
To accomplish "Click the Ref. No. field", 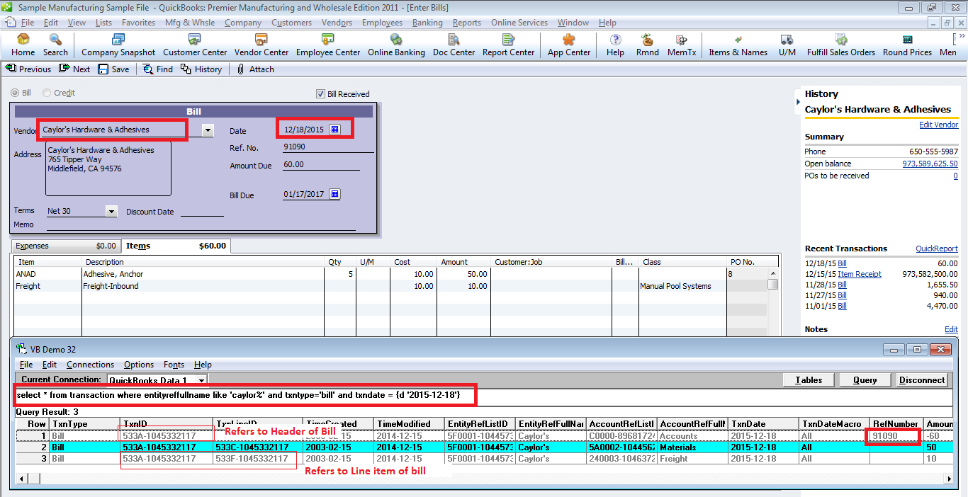I will click(327, 147).
